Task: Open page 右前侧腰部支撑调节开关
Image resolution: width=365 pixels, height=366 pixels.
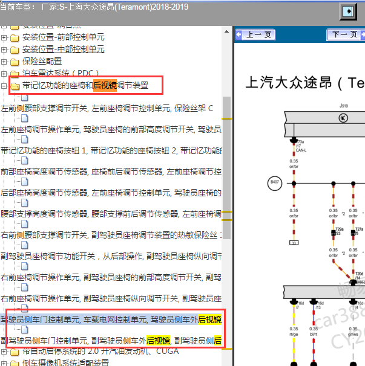Action: tap(111, 235)
